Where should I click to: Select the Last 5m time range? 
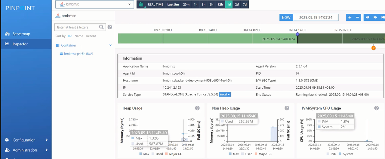click(x=173, y=4)
